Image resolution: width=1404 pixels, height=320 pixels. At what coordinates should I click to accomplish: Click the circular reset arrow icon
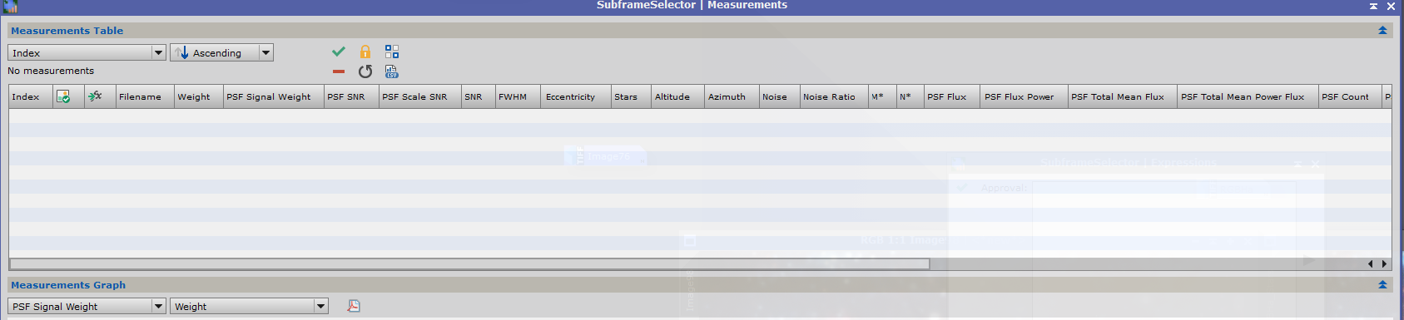point(365,71)
